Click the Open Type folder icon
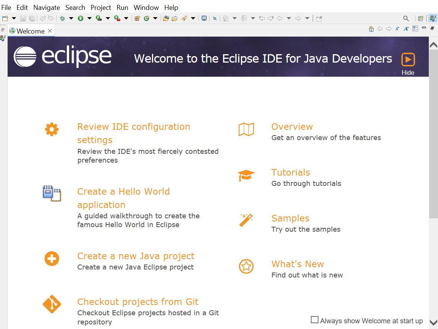Screen dimensions: 438x329 click(x=166, y=18)
